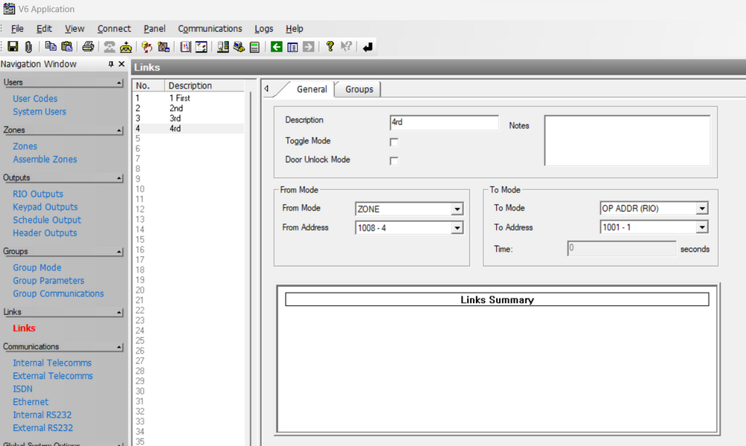The height and width of the screenshot is (446, 746).
Task: Open the From Mode dropdown
Action: [457, 209]
